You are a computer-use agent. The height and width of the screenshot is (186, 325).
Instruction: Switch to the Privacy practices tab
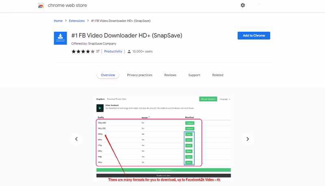140,75
